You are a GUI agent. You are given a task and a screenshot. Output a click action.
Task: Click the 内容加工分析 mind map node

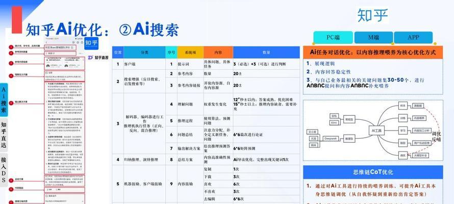[422, 131]
